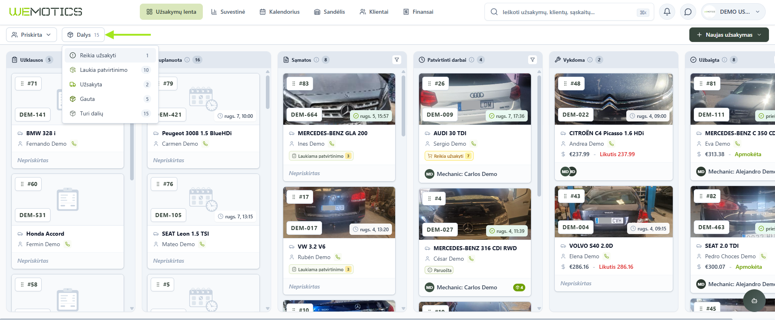Click the drag handle on order #26
The image size is (775, 320).
[x=430, y=84]
